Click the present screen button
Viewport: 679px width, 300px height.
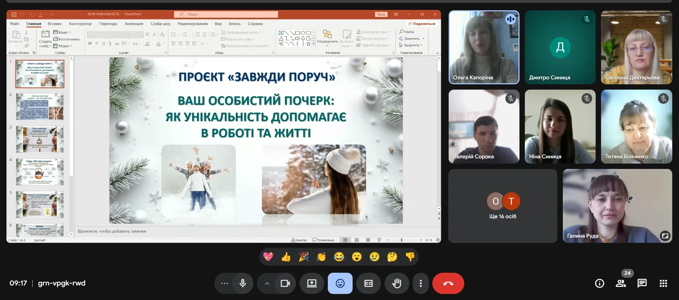[312, 283]
